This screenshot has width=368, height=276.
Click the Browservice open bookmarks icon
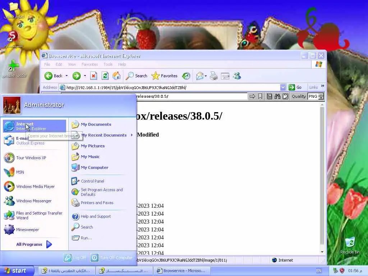coord(270,96)
